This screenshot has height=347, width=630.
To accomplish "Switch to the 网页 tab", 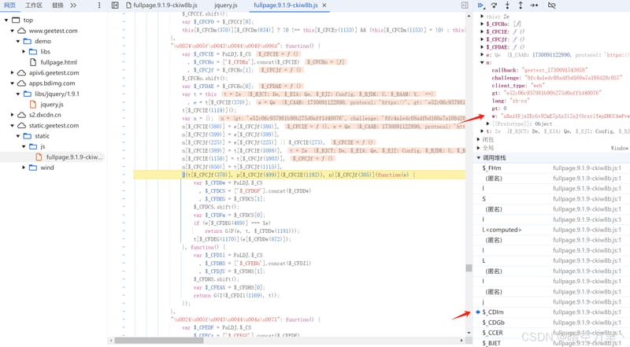I will tap(9, 6).
